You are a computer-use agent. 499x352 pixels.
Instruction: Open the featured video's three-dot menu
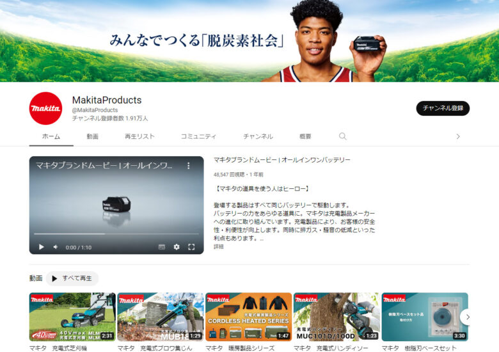tap(188, 166)
